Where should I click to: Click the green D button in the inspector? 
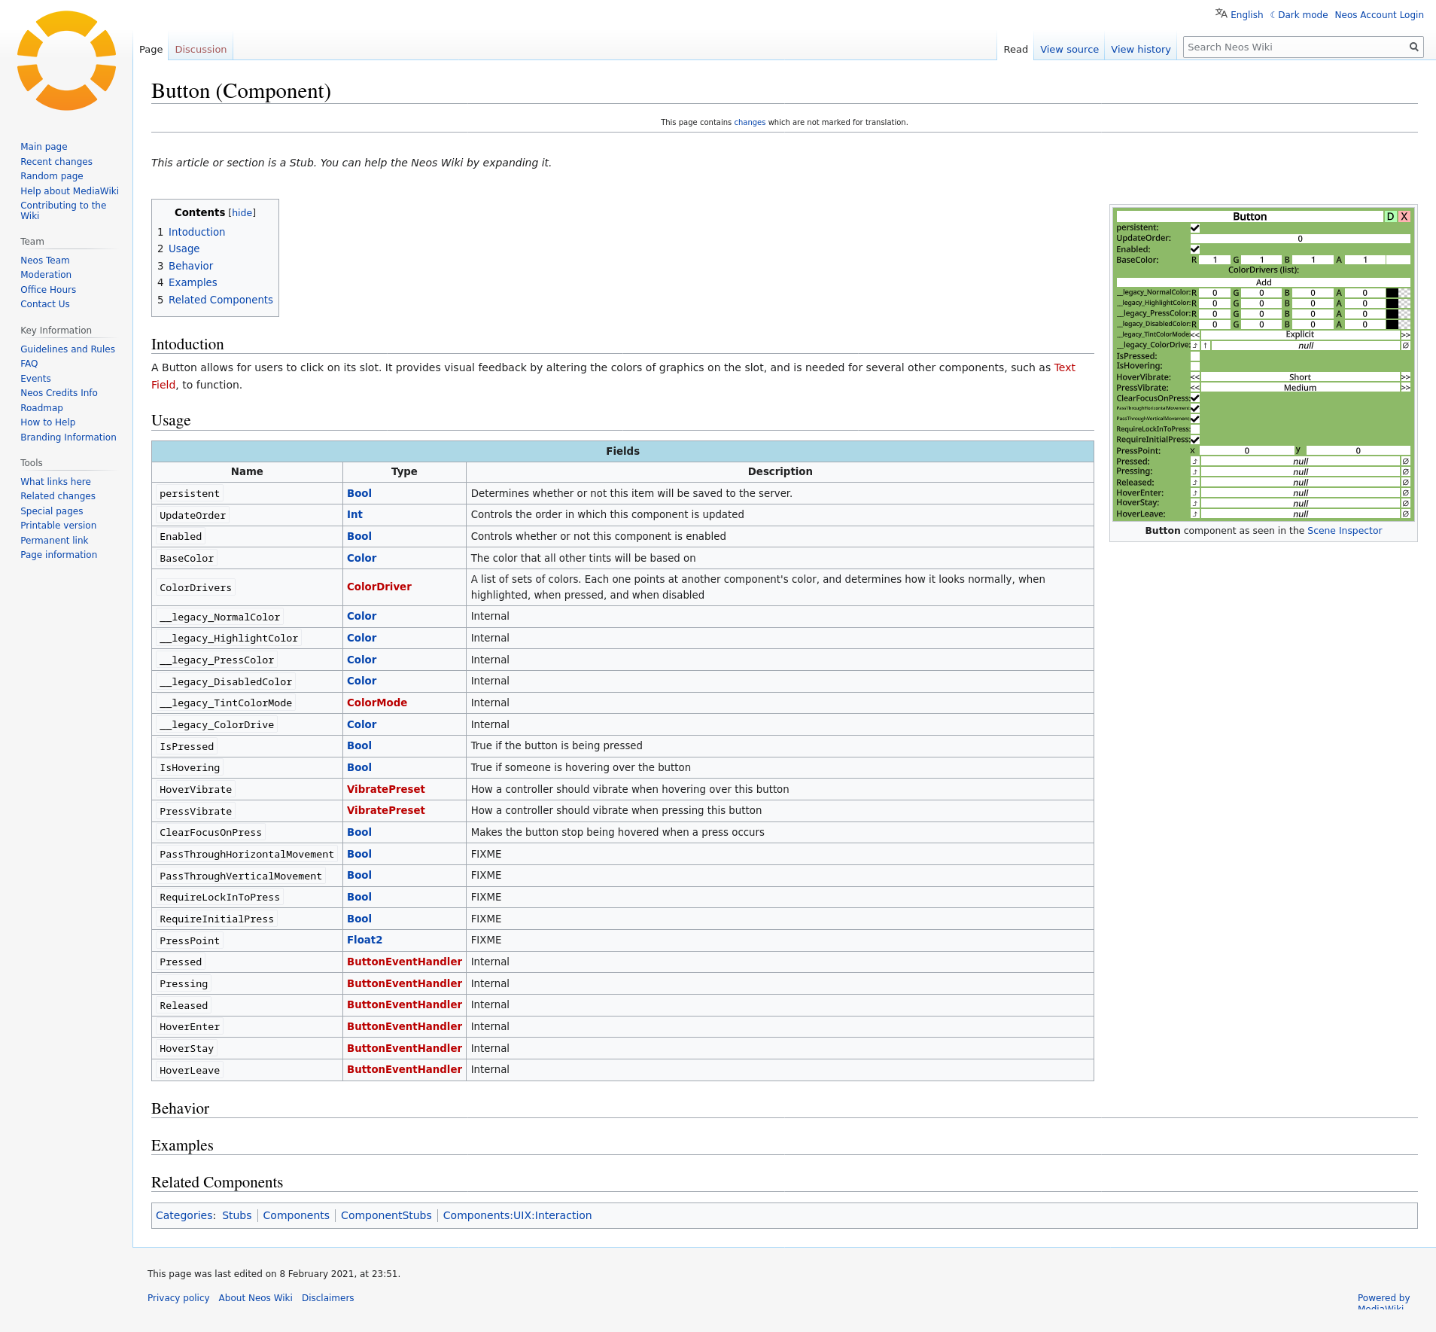coord(1390,217)
